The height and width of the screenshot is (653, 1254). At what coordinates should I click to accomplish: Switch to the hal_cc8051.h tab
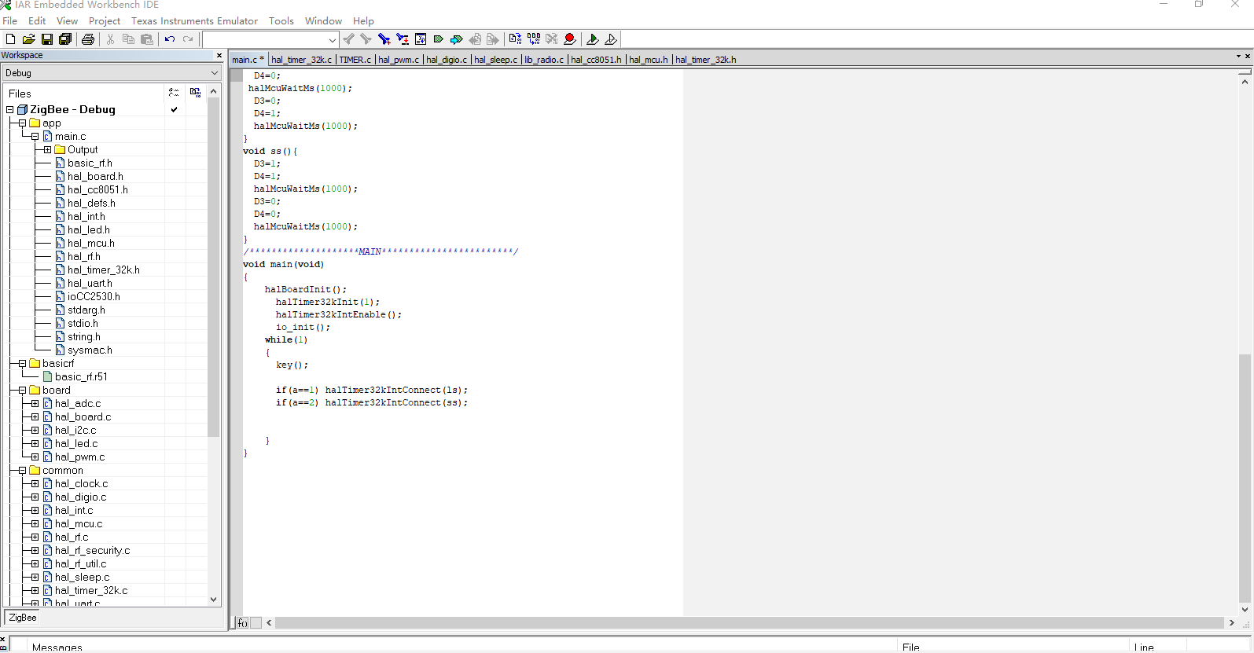click(596, 60)
